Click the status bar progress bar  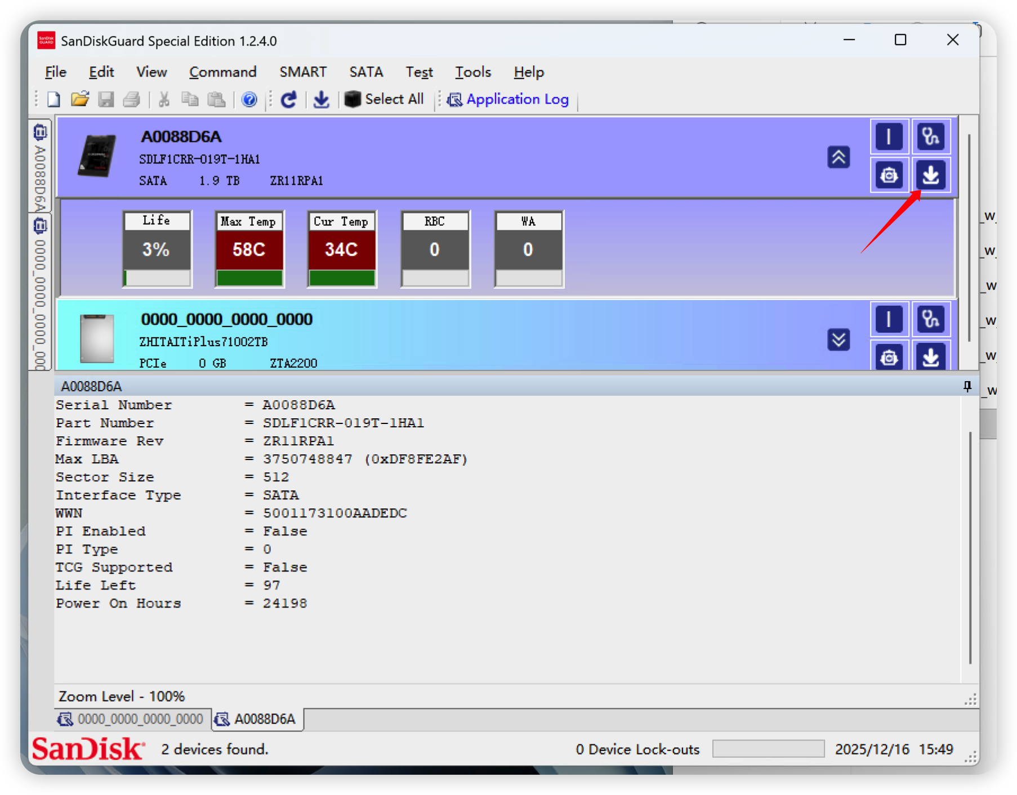(x=768, y=749)
